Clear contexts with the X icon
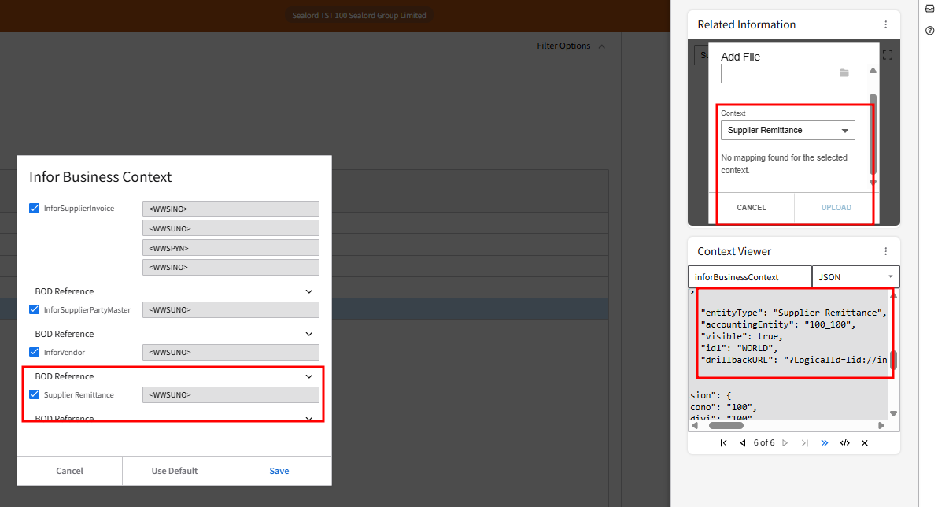The image size is (938, 507). [x=864, y=443]
